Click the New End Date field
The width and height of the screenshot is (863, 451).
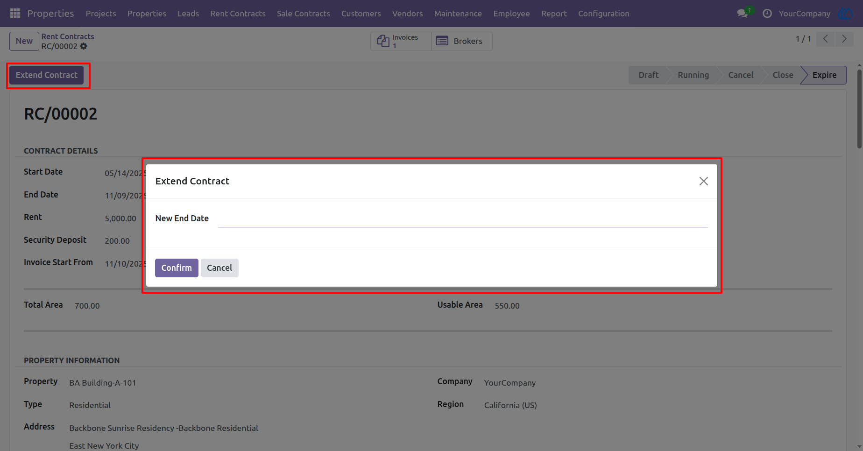[463, 218]
